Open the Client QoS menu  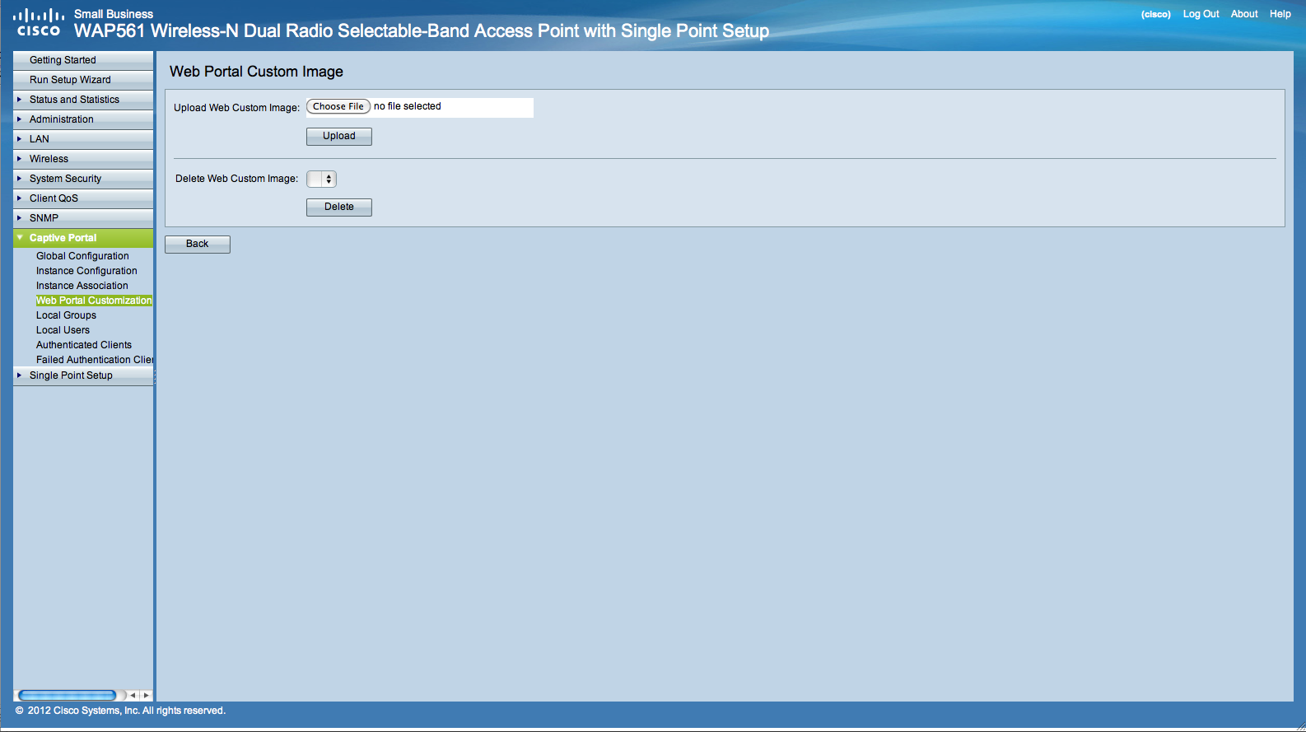click(x=83, y=198)
